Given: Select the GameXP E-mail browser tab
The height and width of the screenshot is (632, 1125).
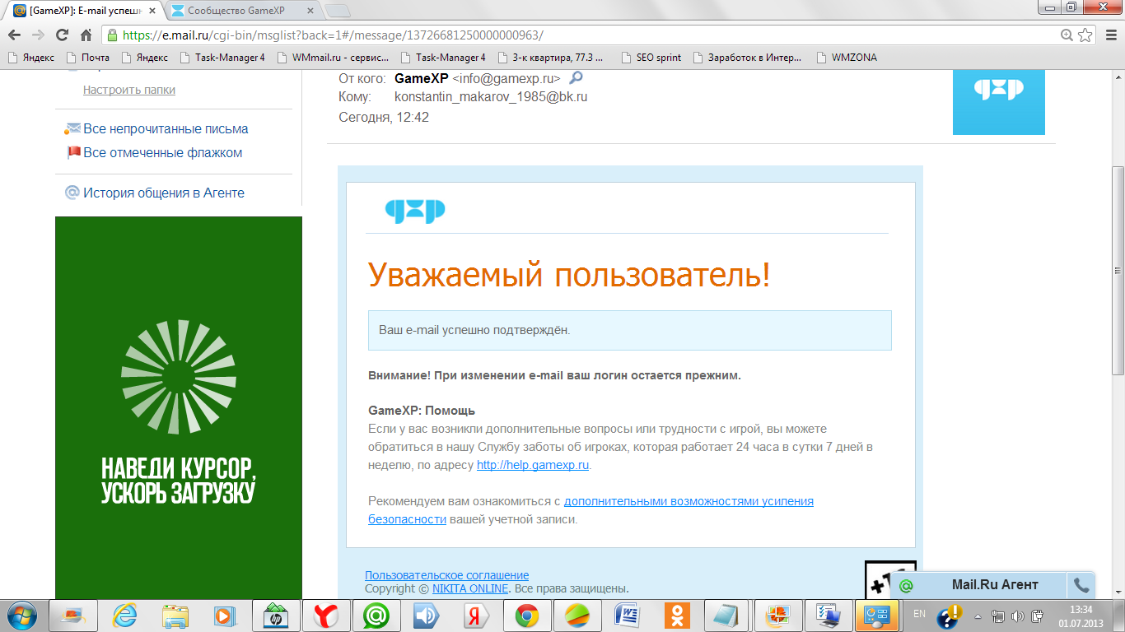Looking at the screenshot, I should (85, 11).
